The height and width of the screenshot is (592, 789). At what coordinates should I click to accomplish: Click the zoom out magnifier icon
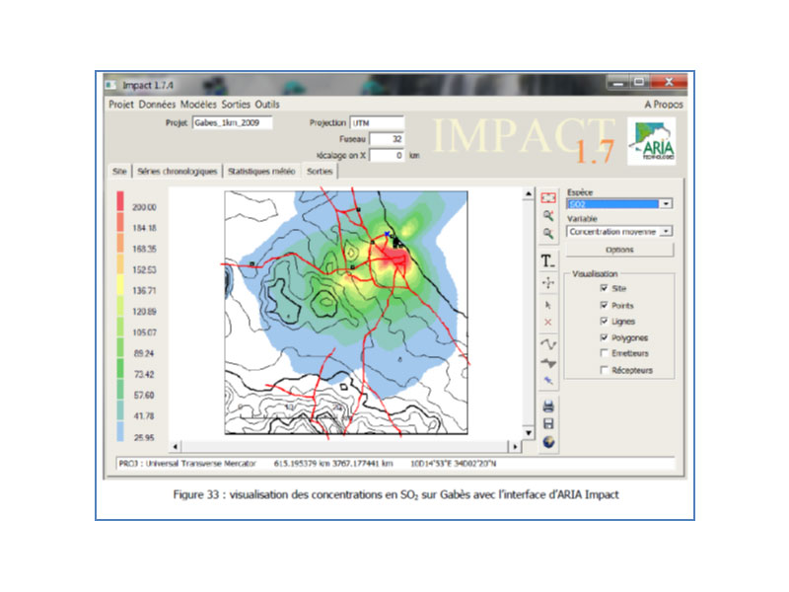(548, 233)
